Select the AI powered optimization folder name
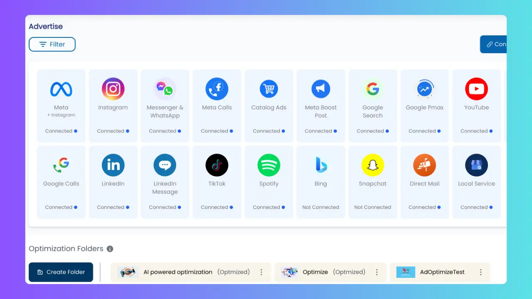 point(178,272)
